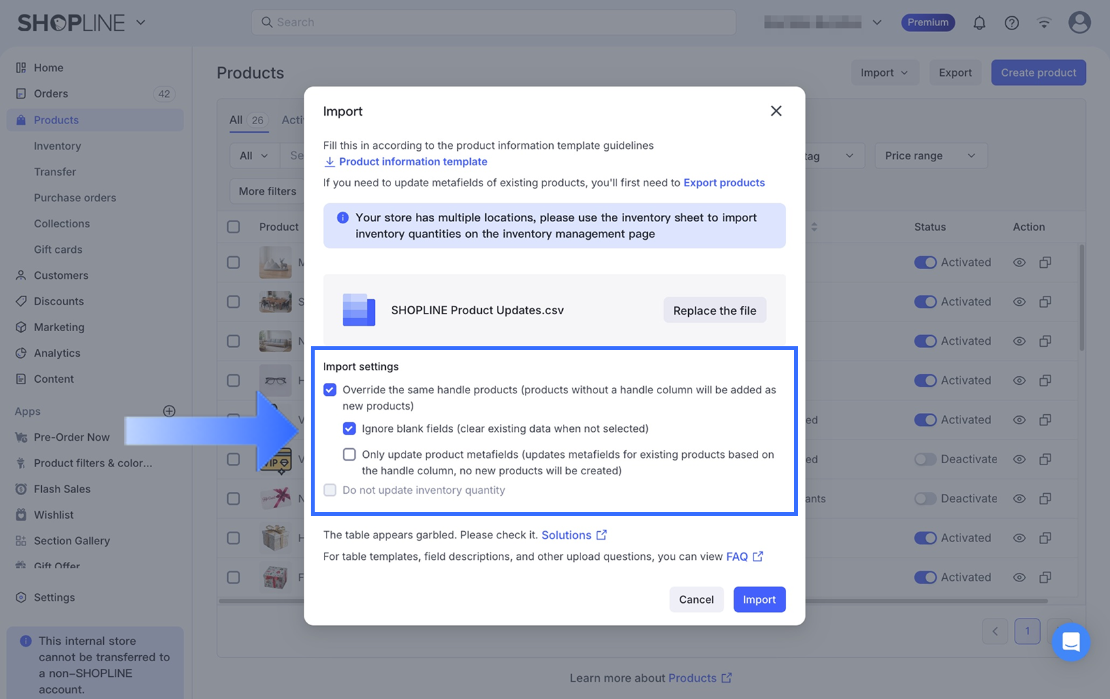Viewport: 1110px width, 699px height.
Task: Click the Export button
Action: 955,73
